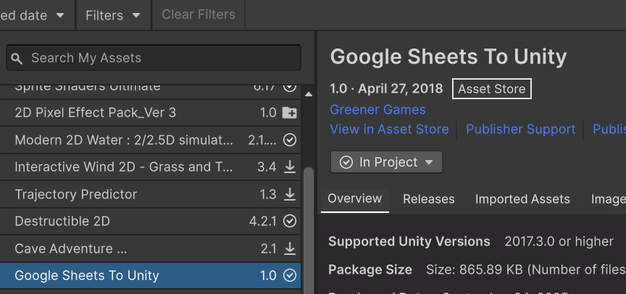626x294 pixels.
Task: Open the Overview tab
Action: click(354, 199)
